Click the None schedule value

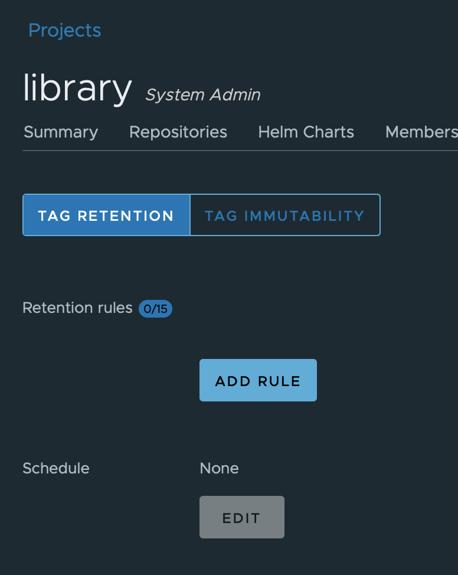tap(219, 468)
